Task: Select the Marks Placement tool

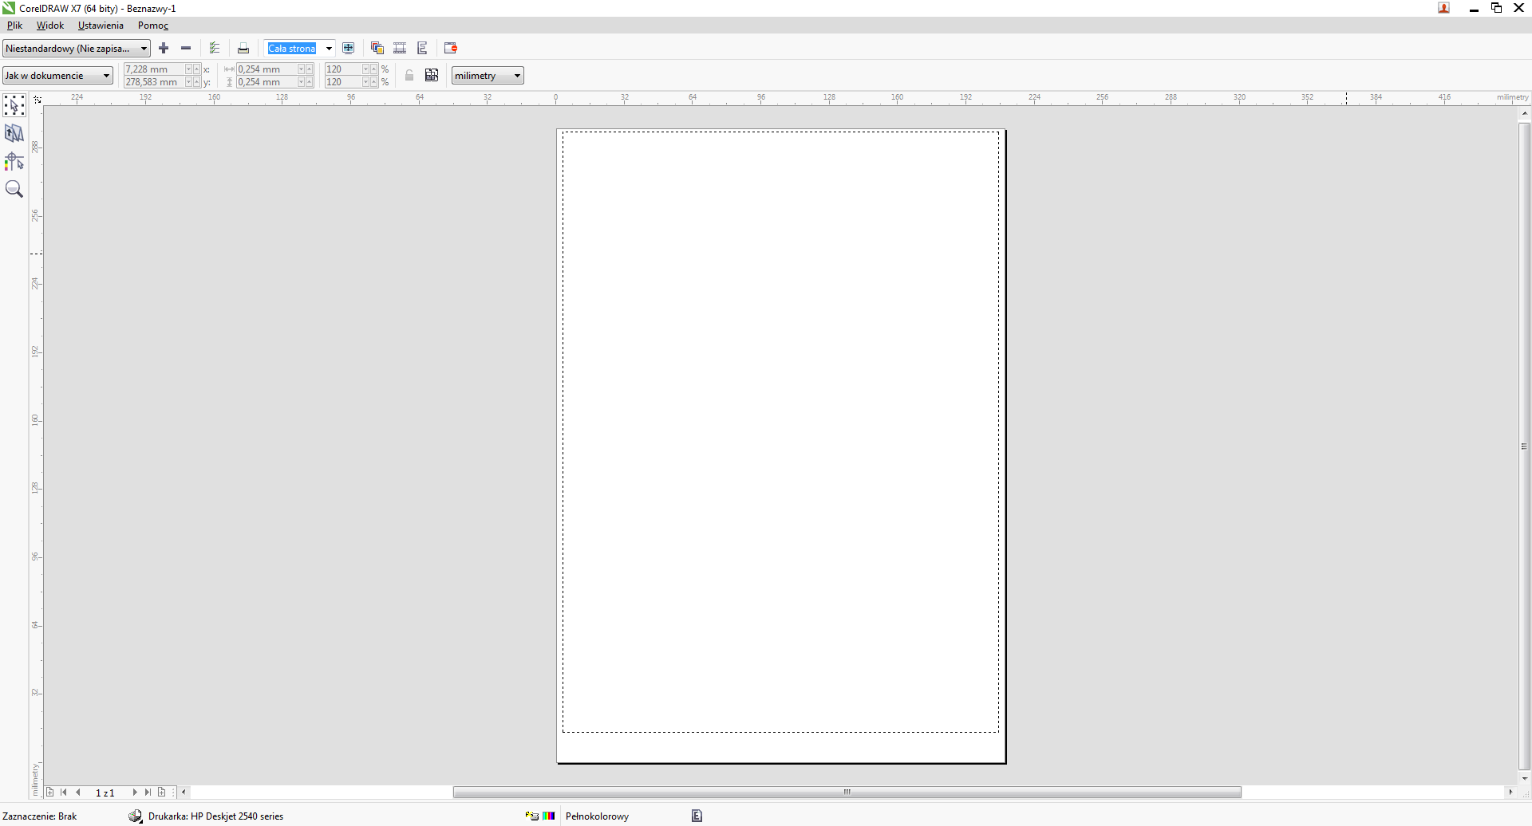Action: tap(14, 162)
